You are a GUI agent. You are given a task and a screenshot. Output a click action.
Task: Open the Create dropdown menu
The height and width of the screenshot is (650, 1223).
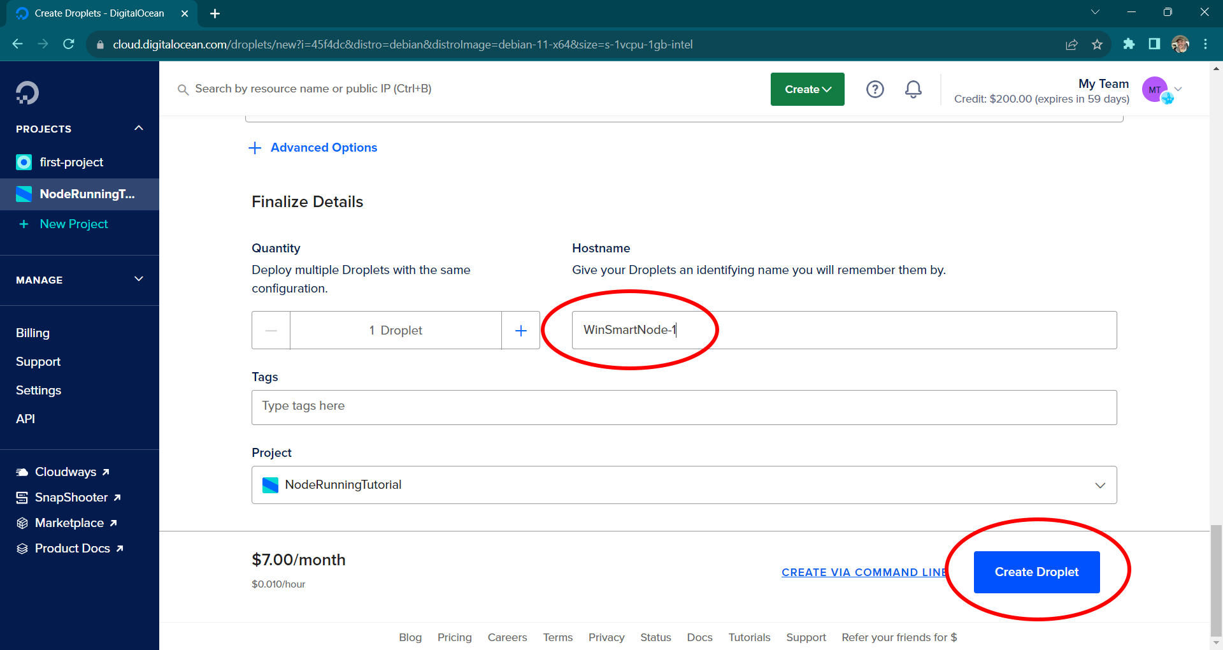point(807,89)
